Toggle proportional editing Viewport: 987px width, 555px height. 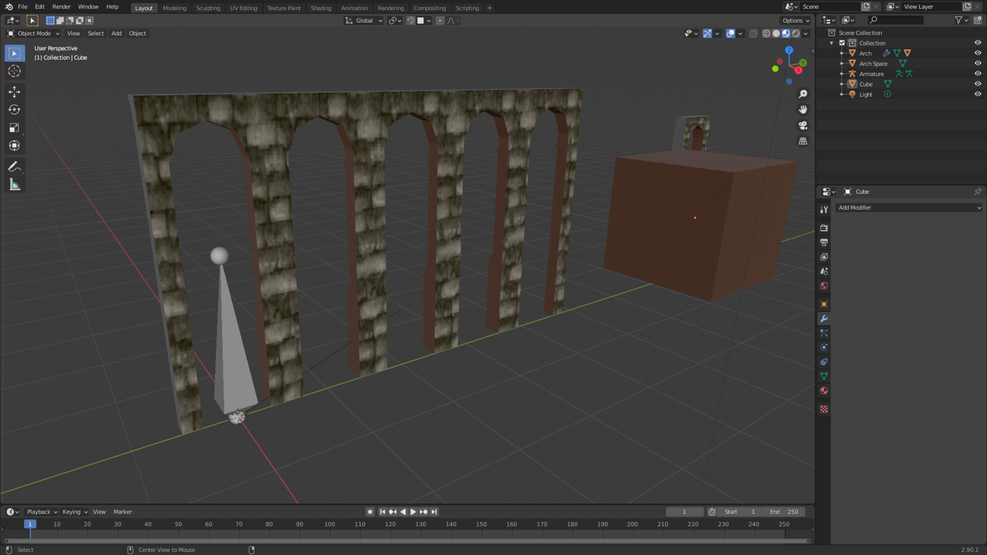440,20
